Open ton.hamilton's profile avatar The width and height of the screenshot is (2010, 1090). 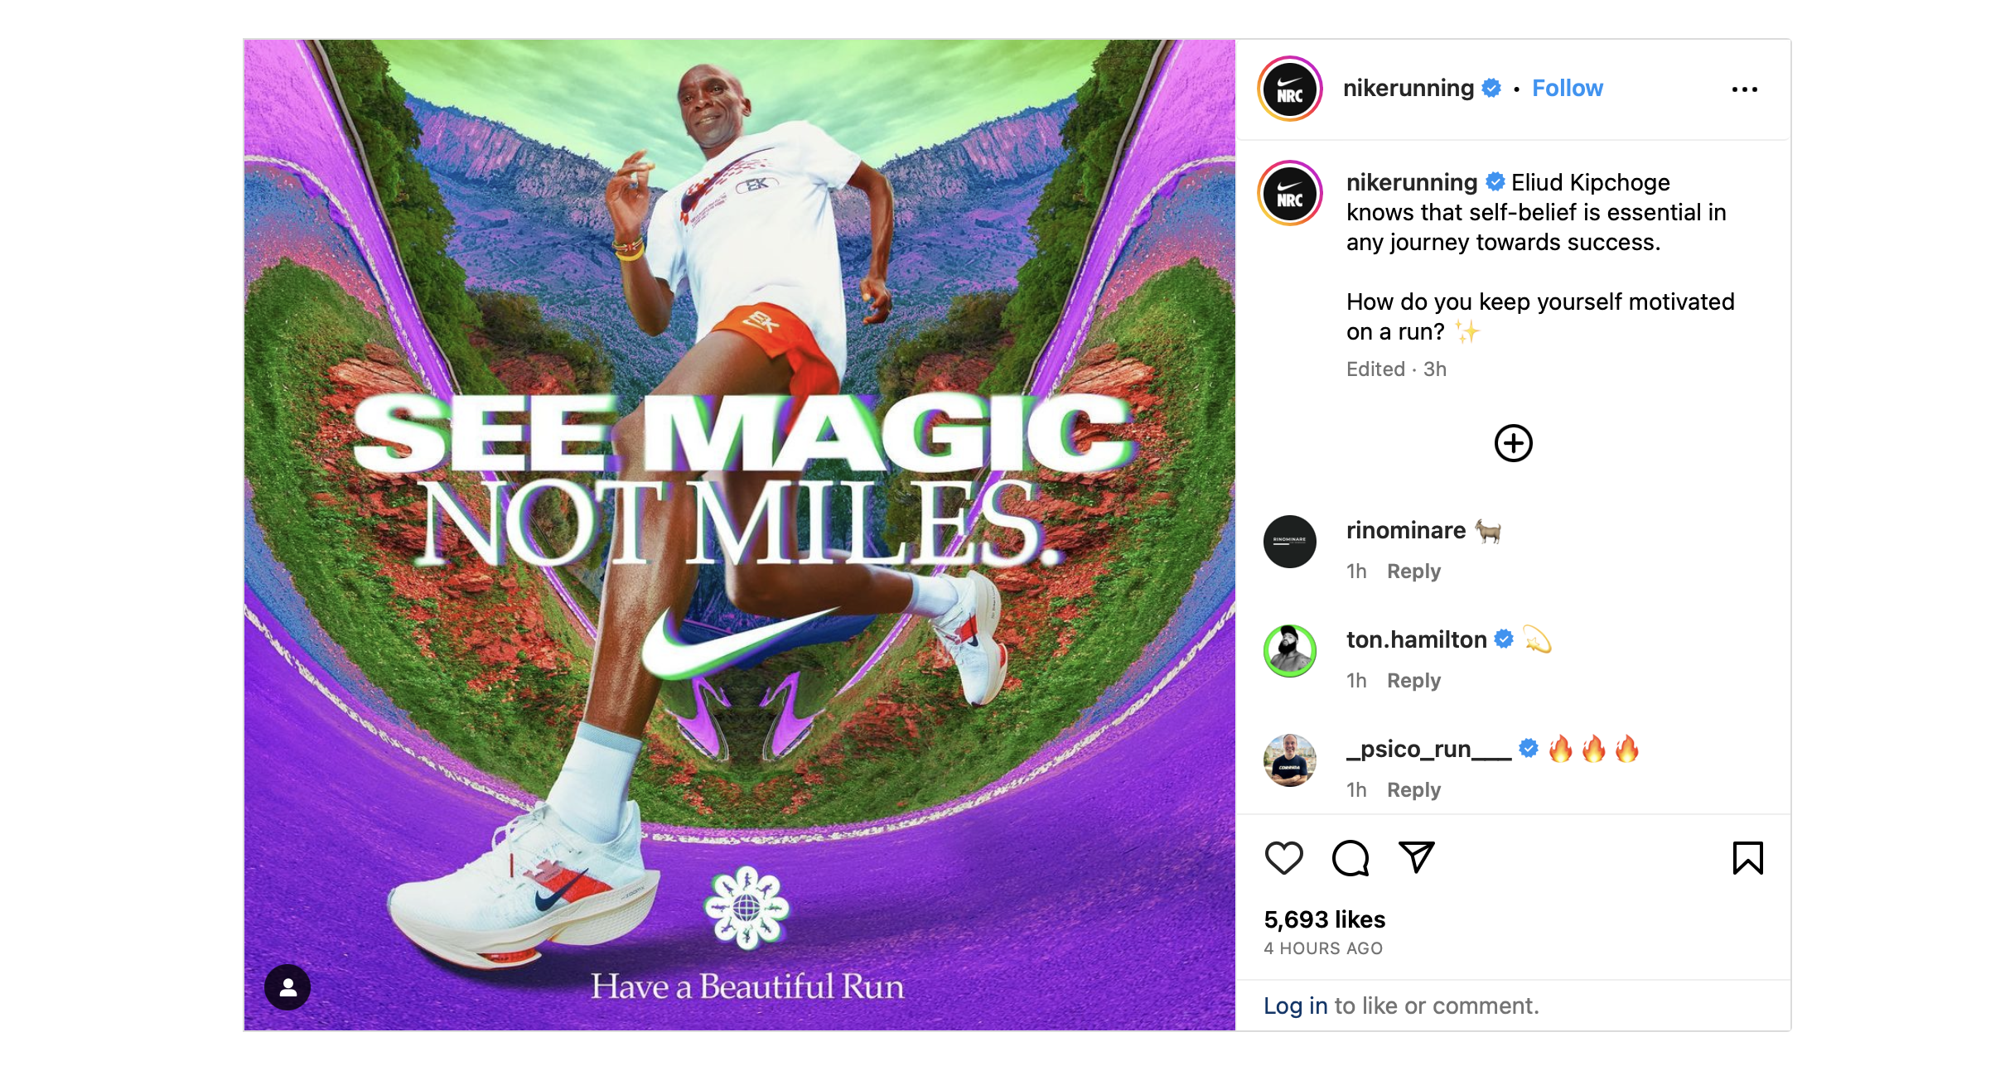[1290, 651]
